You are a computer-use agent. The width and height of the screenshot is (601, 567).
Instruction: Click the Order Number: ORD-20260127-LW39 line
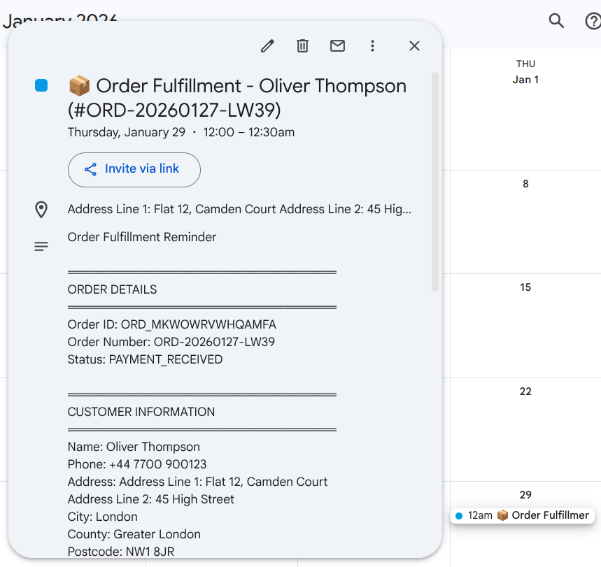171,342
